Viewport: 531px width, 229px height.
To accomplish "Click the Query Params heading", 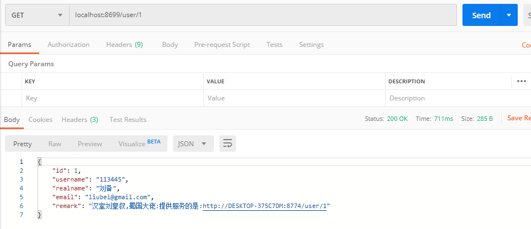I will pos(31,64).
